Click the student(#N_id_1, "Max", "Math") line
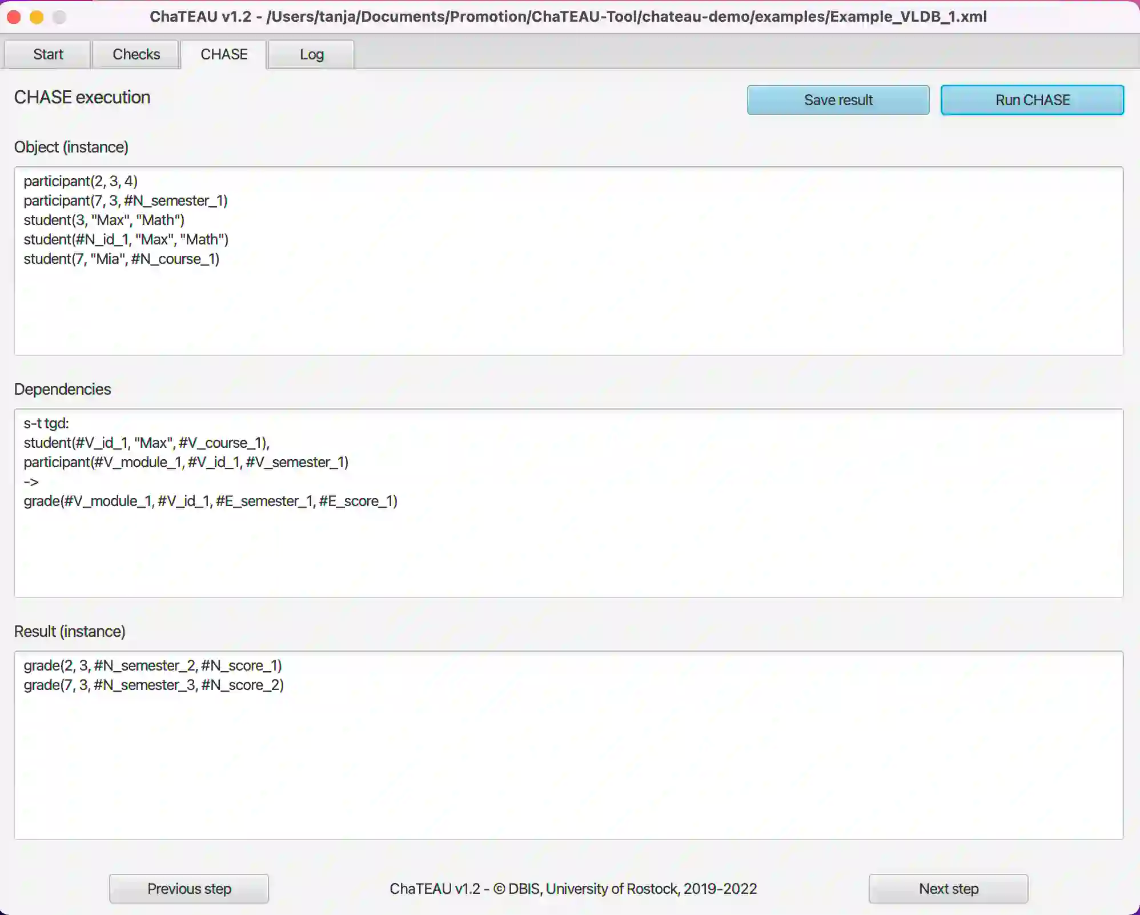This screenshot has width=1140, height=915. click(x=126, y=239)
